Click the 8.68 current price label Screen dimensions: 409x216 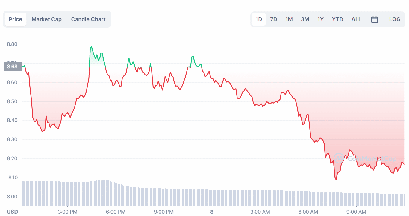point(13,67)
